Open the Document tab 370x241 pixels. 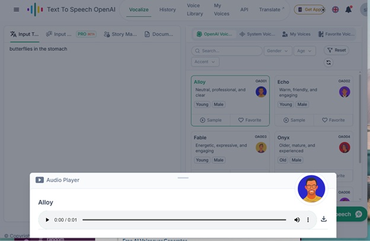(159, 34)
